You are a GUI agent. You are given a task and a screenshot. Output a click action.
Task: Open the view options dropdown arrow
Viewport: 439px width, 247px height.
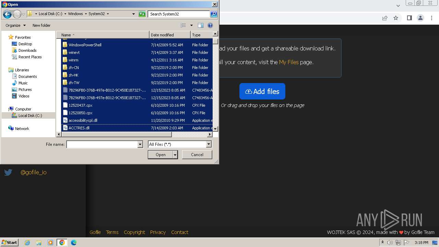[x=191, y=25]
